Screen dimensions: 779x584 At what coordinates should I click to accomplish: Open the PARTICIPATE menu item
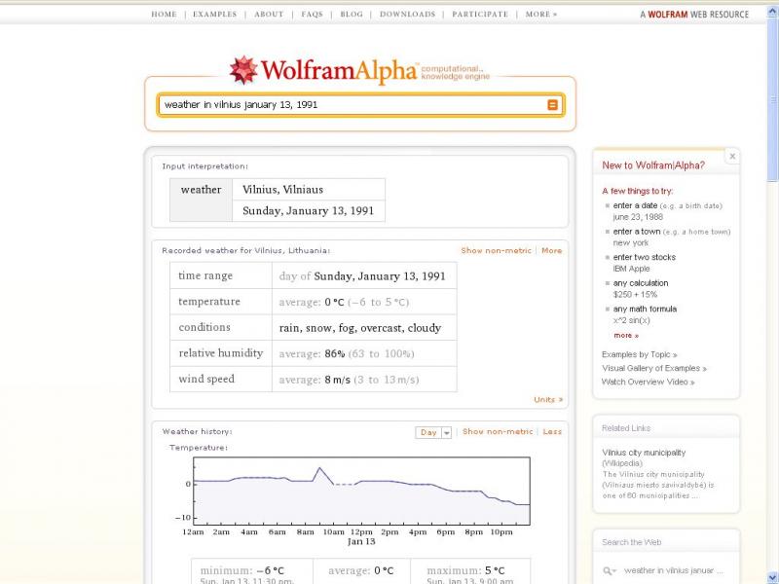coord(480,15)
